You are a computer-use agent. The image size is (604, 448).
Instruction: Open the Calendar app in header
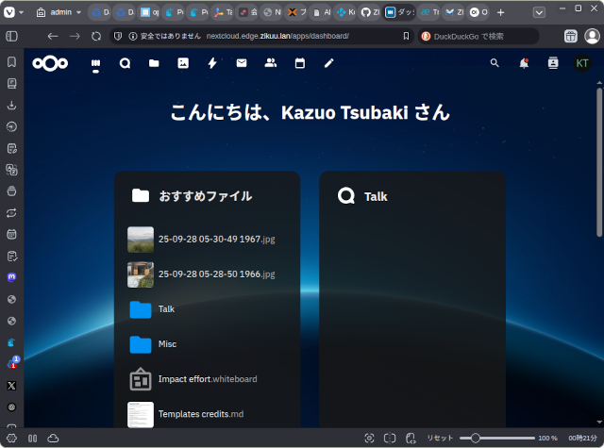click(300, 63)
